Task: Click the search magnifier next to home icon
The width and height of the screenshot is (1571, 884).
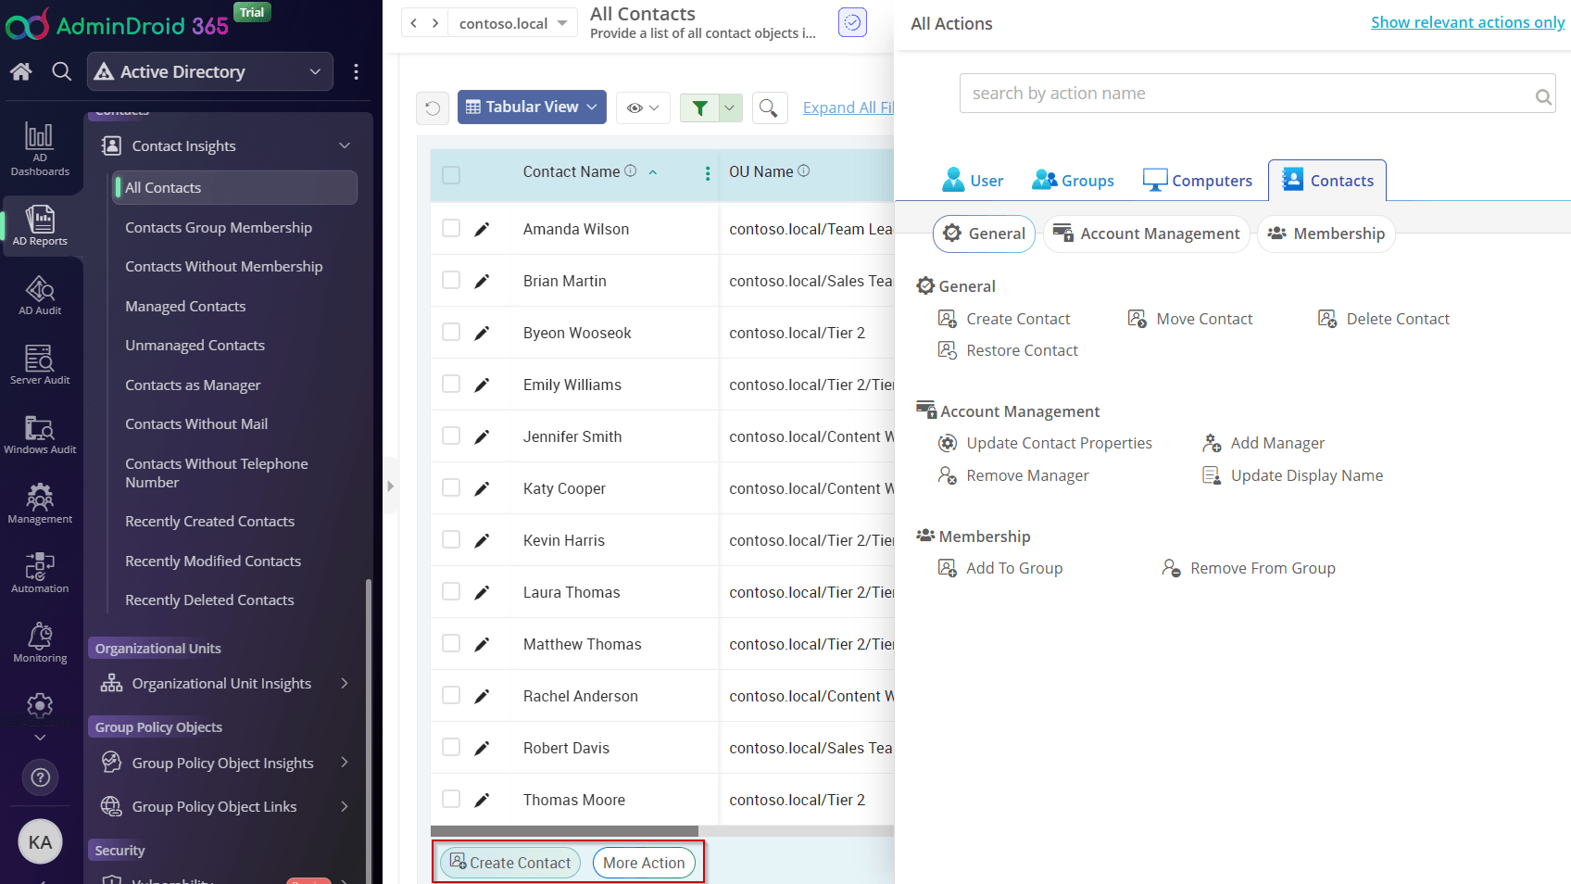Action: coord(61,71)
